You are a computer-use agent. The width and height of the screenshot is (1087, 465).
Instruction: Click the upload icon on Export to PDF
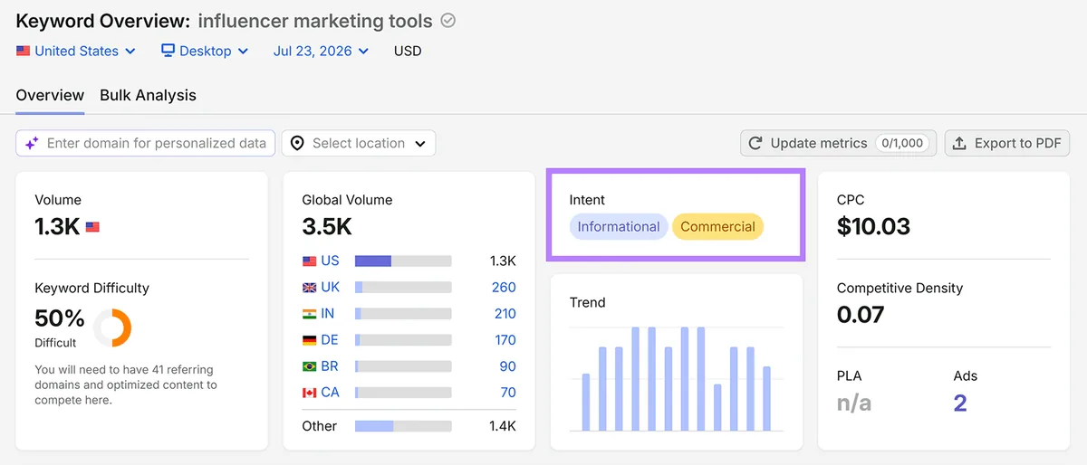click(x=959, y=143)
